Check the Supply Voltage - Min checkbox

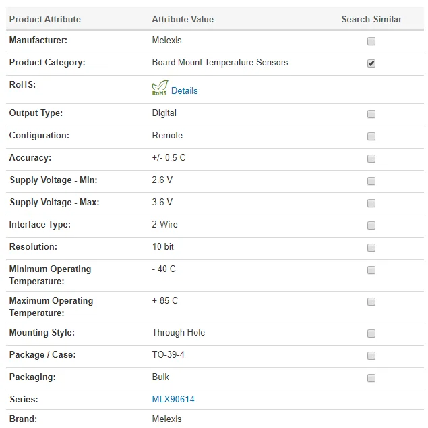point(371,181)
